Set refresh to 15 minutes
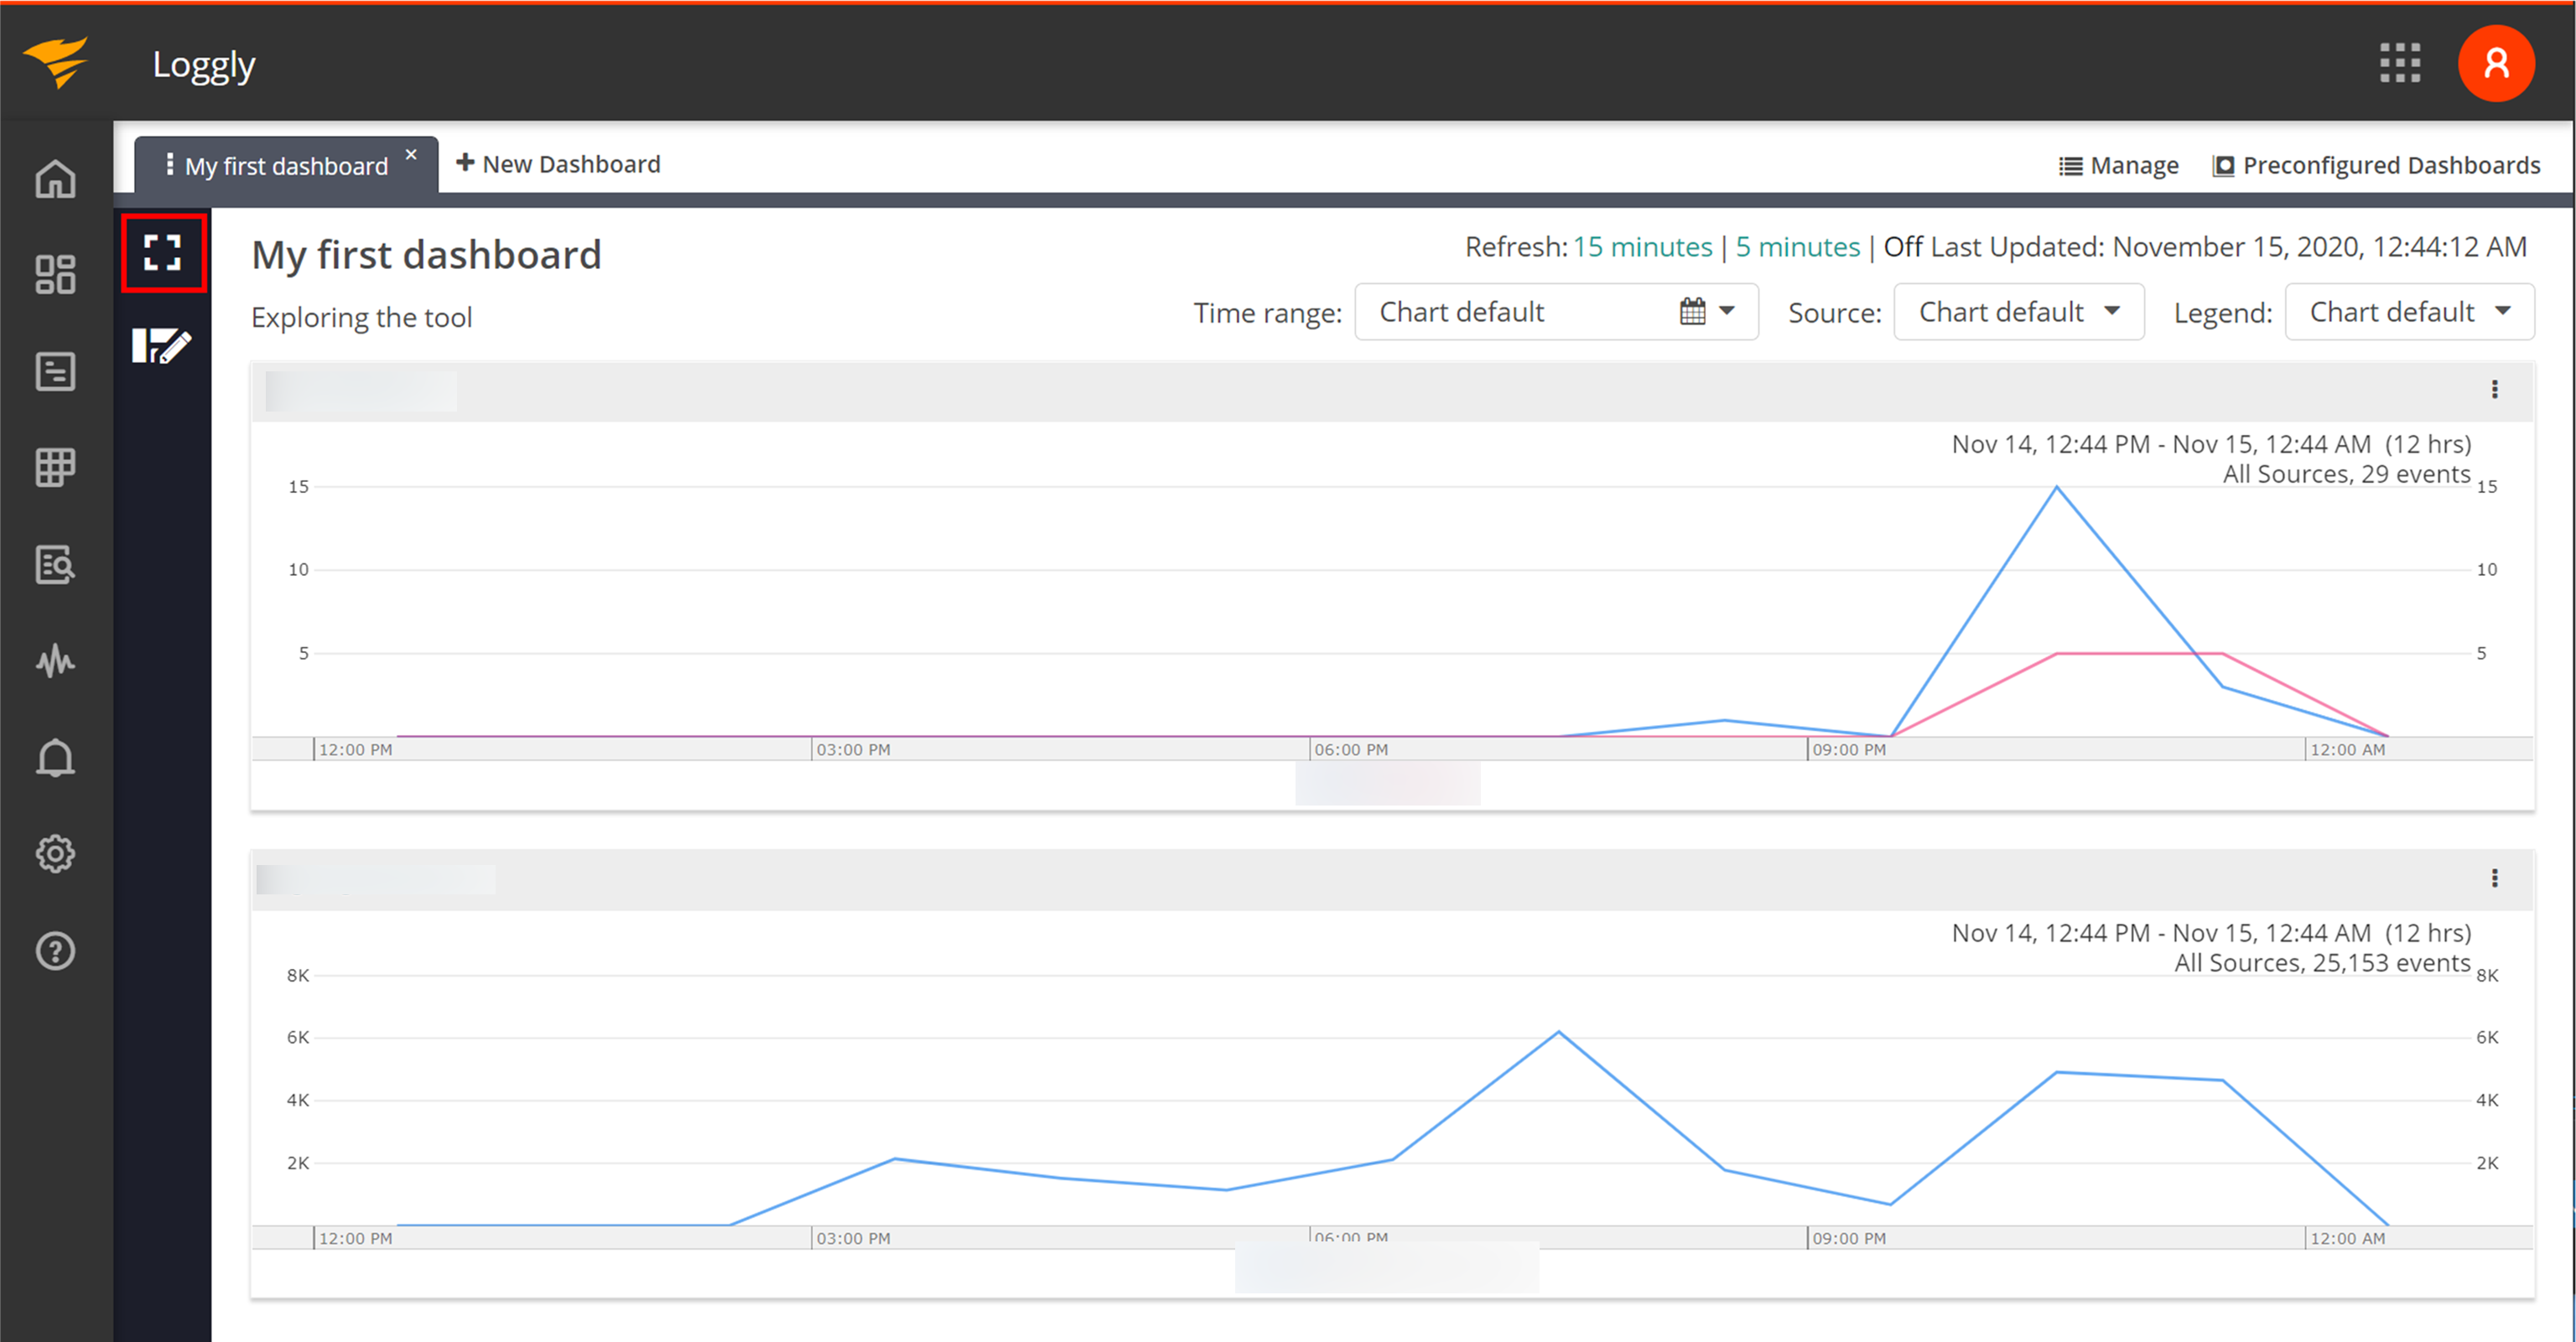The height and width of the screenshot is (1342, 2576). (x=1642, y=246)
